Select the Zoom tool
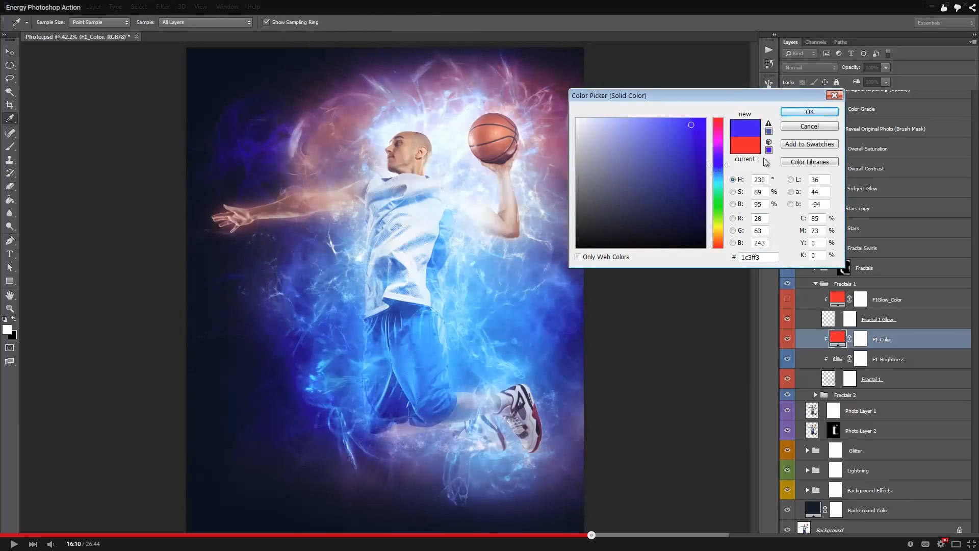The image size is (979, 551). 10,309
